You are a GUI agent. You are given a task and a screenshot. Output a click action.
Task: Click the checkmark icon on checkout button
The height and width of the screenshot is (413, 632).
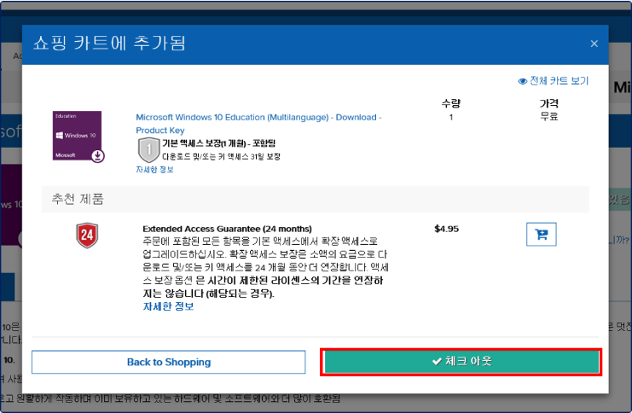click(x=437, y=362)
